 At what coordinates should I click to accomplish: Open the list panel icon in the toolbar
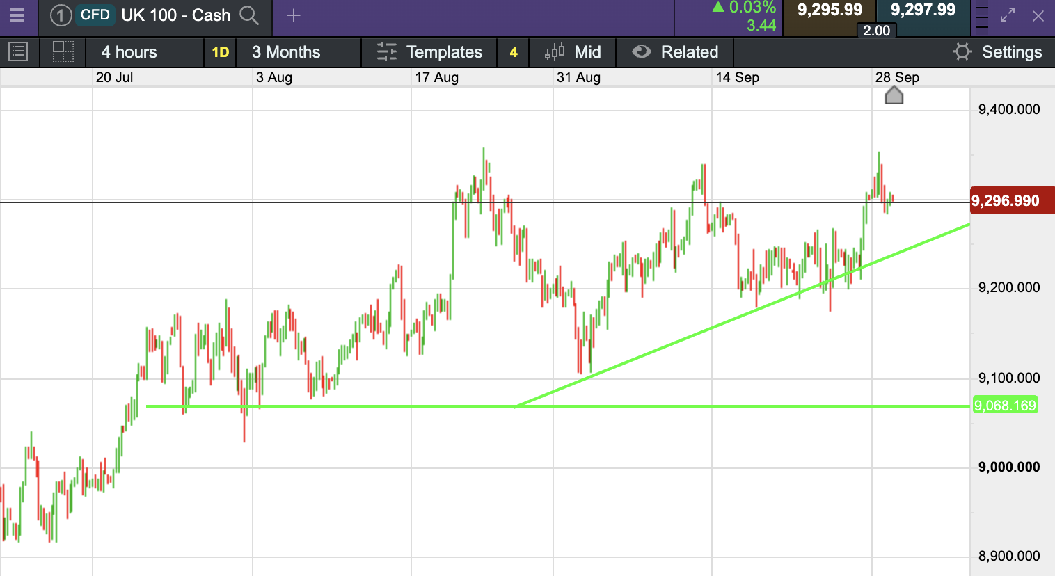[18, 52]
